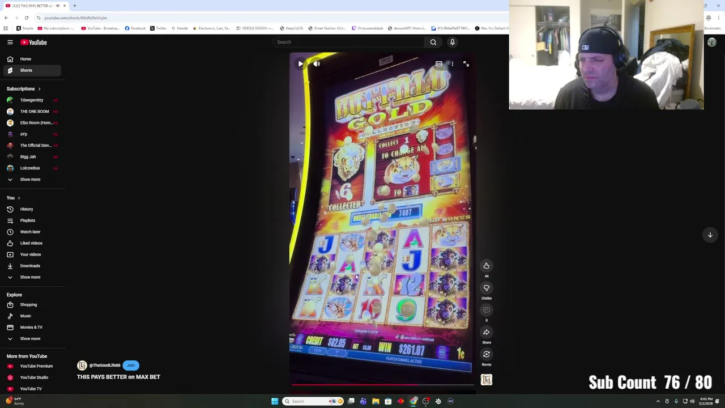Image resolution: width=725 pixels, height=408 pixels.
Task: Mute the Shorts video volume
Action: [x=317, y=64]
